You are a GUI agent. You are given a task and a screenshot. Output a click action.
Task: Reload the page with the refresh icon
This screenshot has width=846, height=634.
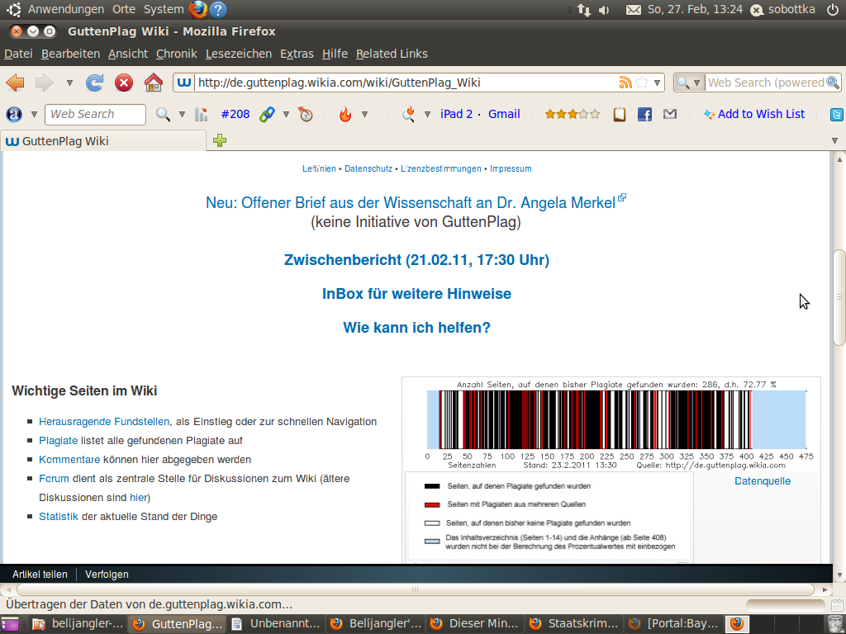[x=94, y=83]
